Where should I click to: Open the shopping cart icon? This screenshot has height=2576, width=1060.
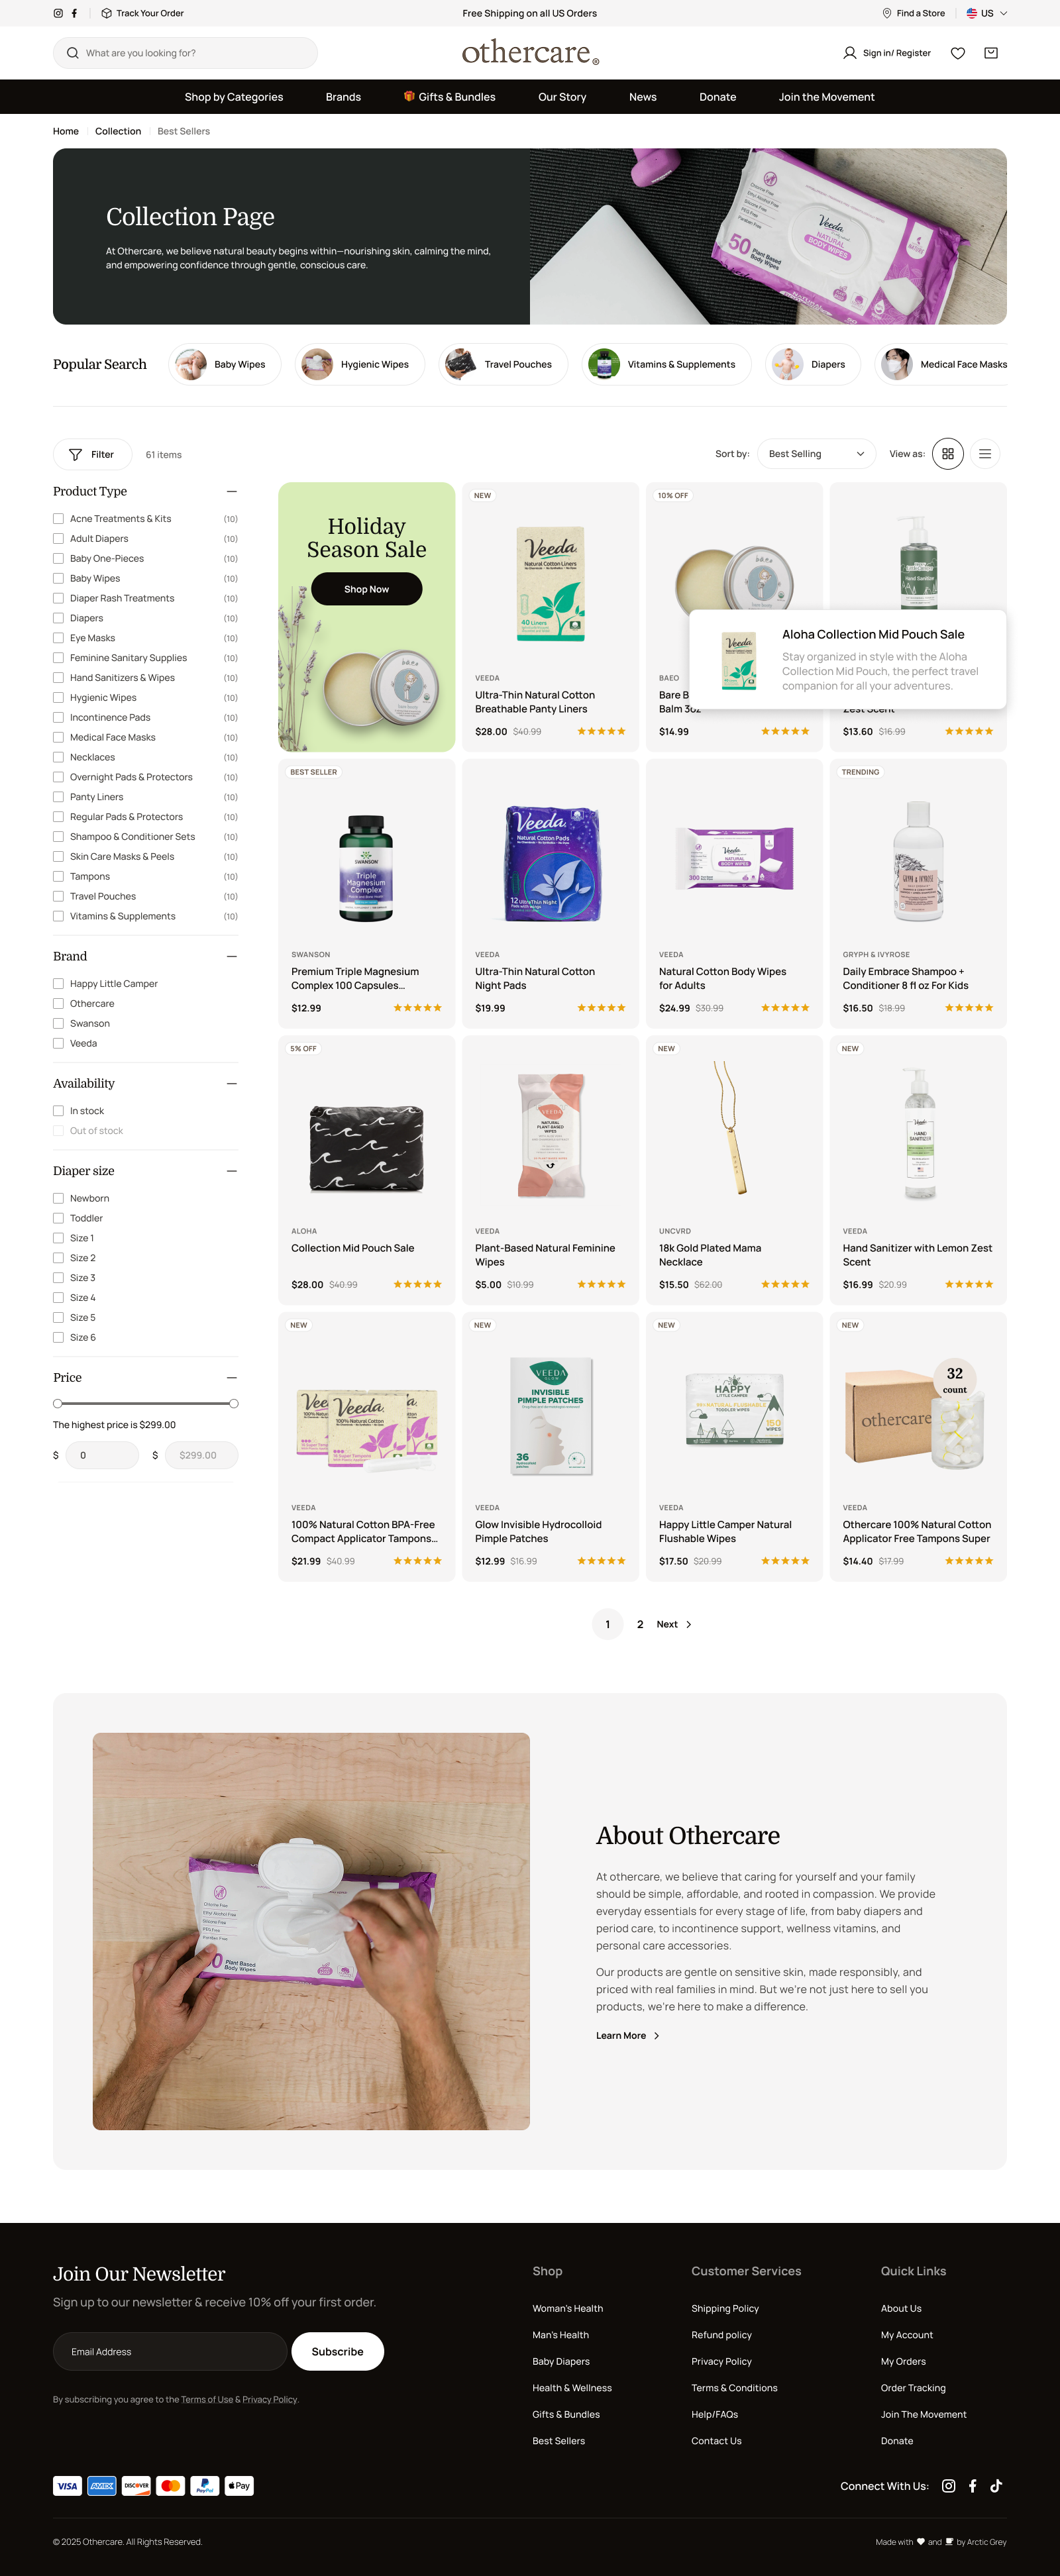click(991, 53)
